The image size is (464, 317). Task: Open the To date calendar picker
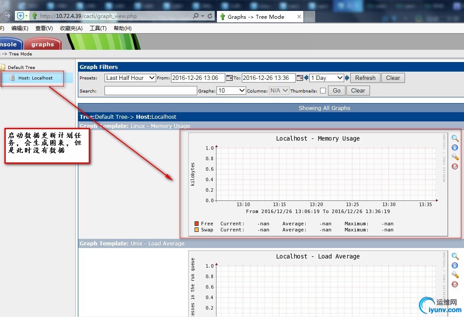[x=300, y=78]
